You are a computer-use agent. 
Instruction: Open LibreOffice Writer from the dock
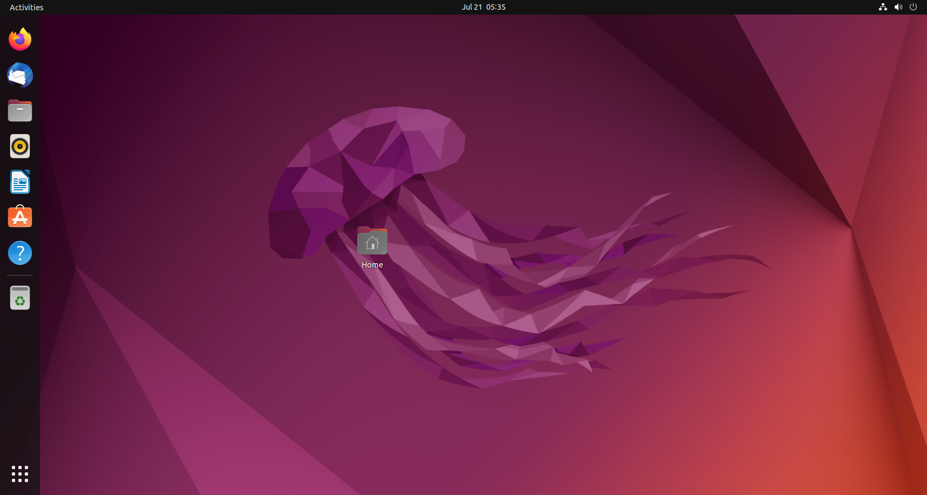20,182
